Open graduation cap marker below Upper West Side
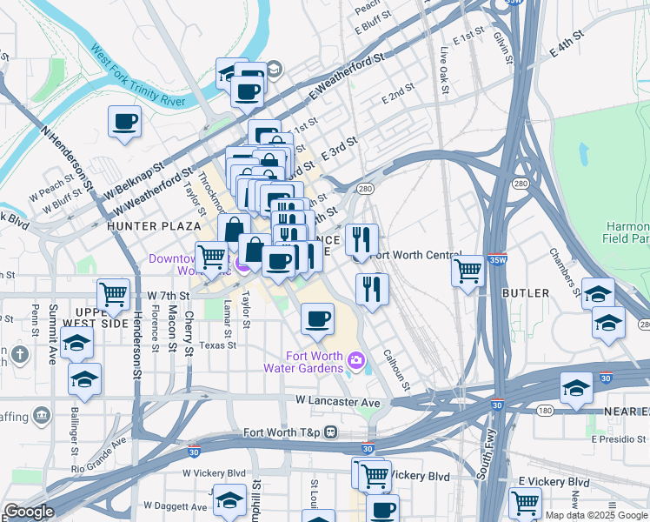 pyautogui.click(x=77, y=343)
